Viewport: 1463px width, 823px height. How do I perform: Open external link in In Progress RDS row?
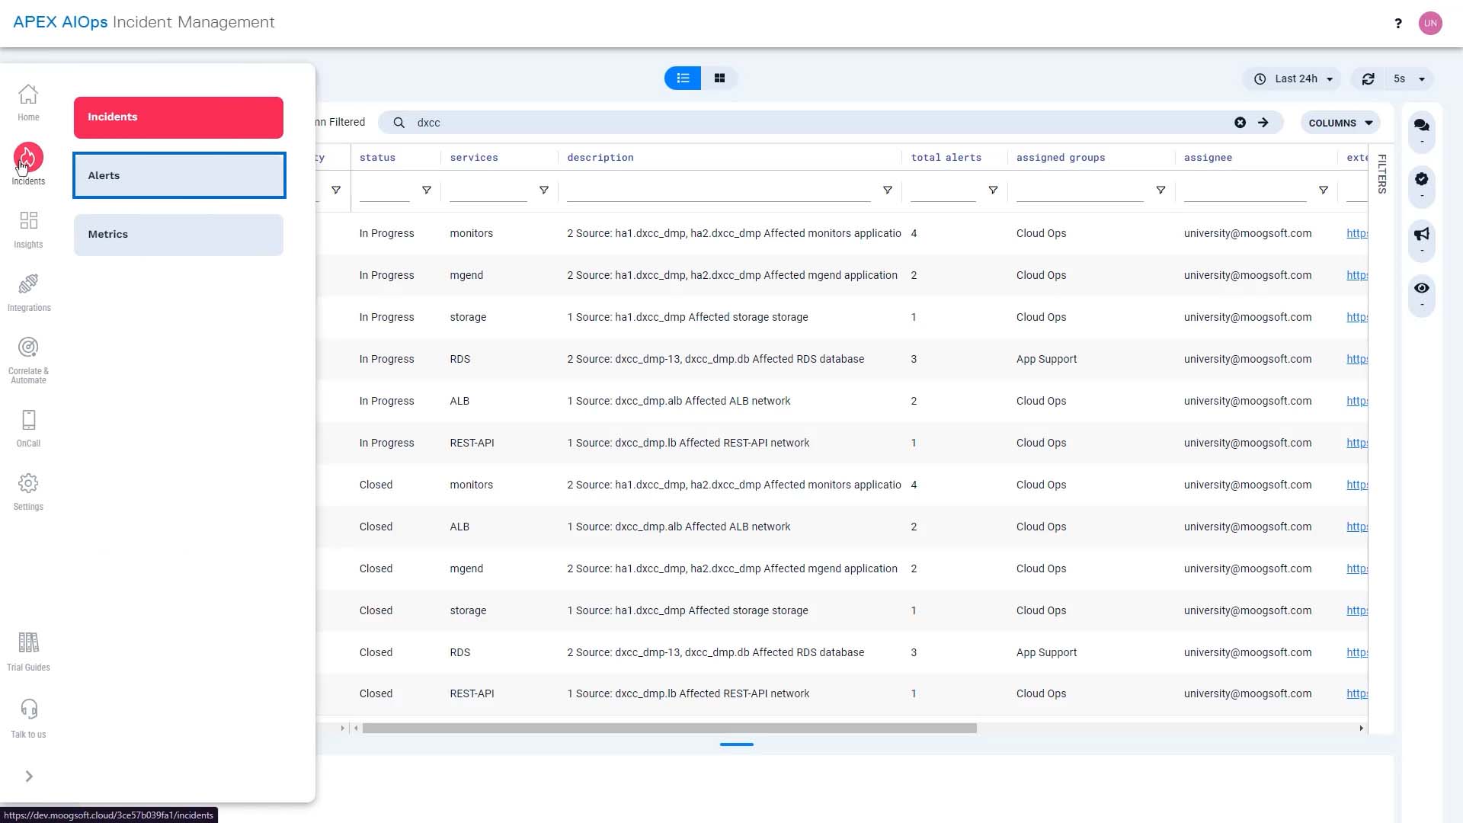click(x=1357, y=359)
